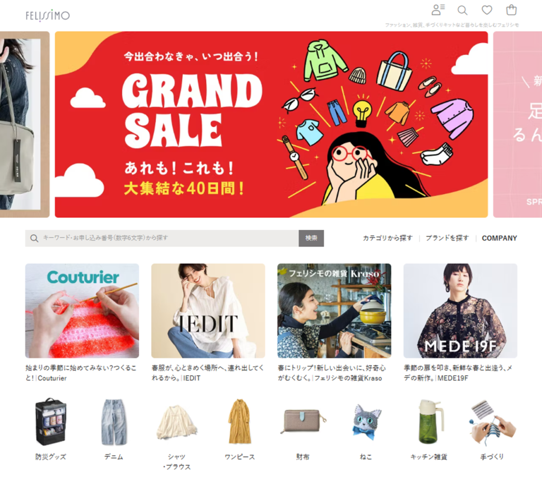Open the MEDE19F brand thumbnail
Viewport: 542px width, 484px height.
[460, 311]
